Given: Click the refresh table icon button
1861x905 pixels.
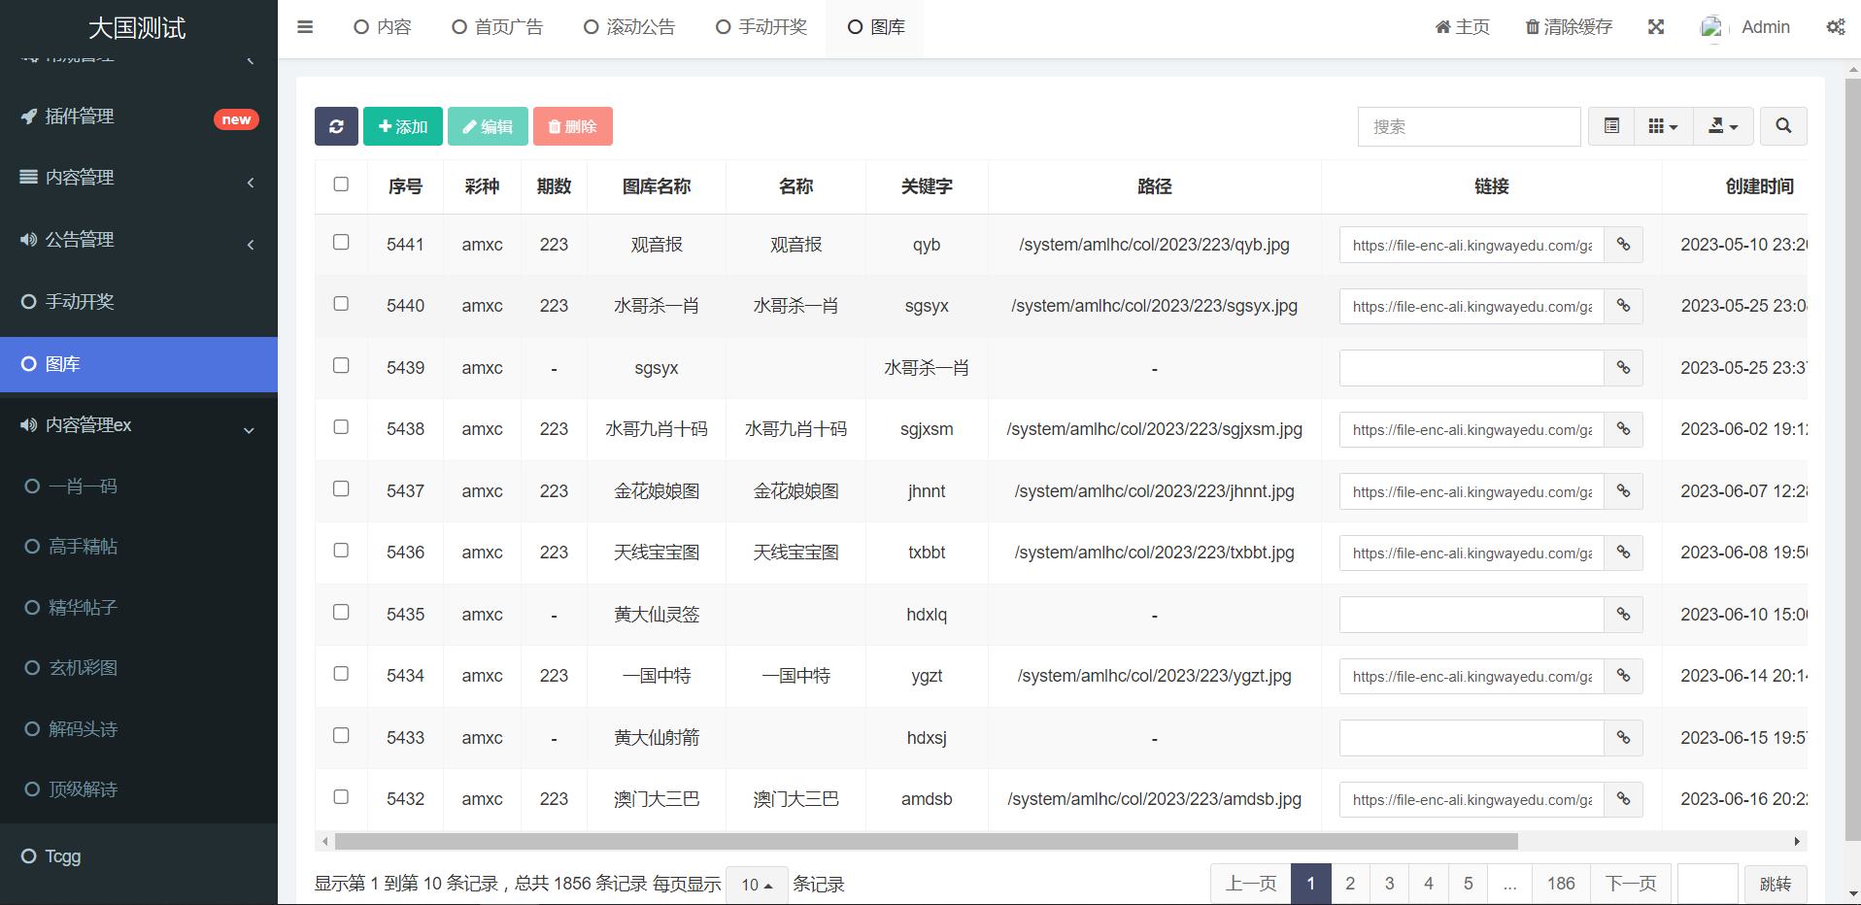Looking at the screenshot, I should (336, 126).
